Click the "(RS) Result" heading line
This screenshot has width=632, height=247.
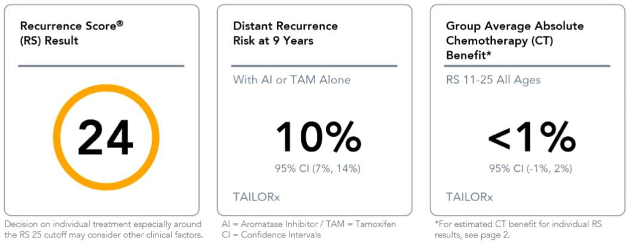point(49,41)
